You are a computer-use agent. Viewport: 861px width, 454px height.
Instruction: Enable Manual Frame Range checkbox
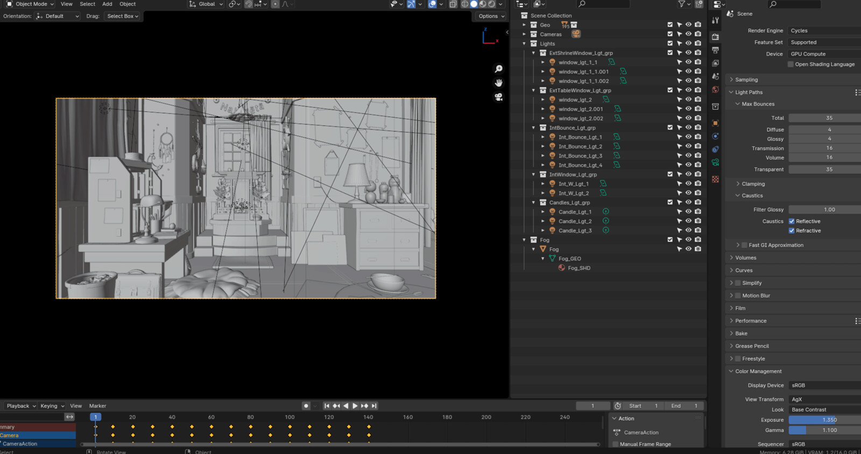[616, 444]
